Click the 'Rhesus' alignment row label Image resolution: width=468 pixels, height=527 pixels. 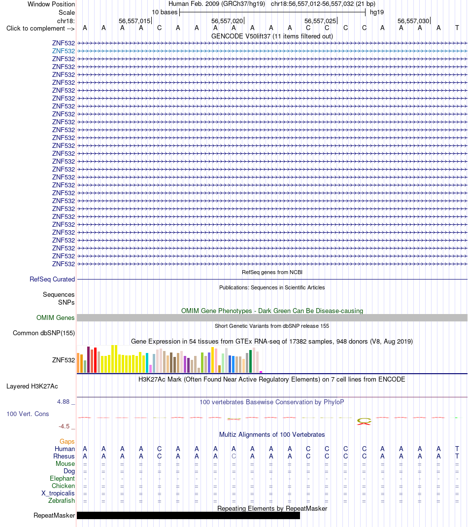tap(64, 456)
